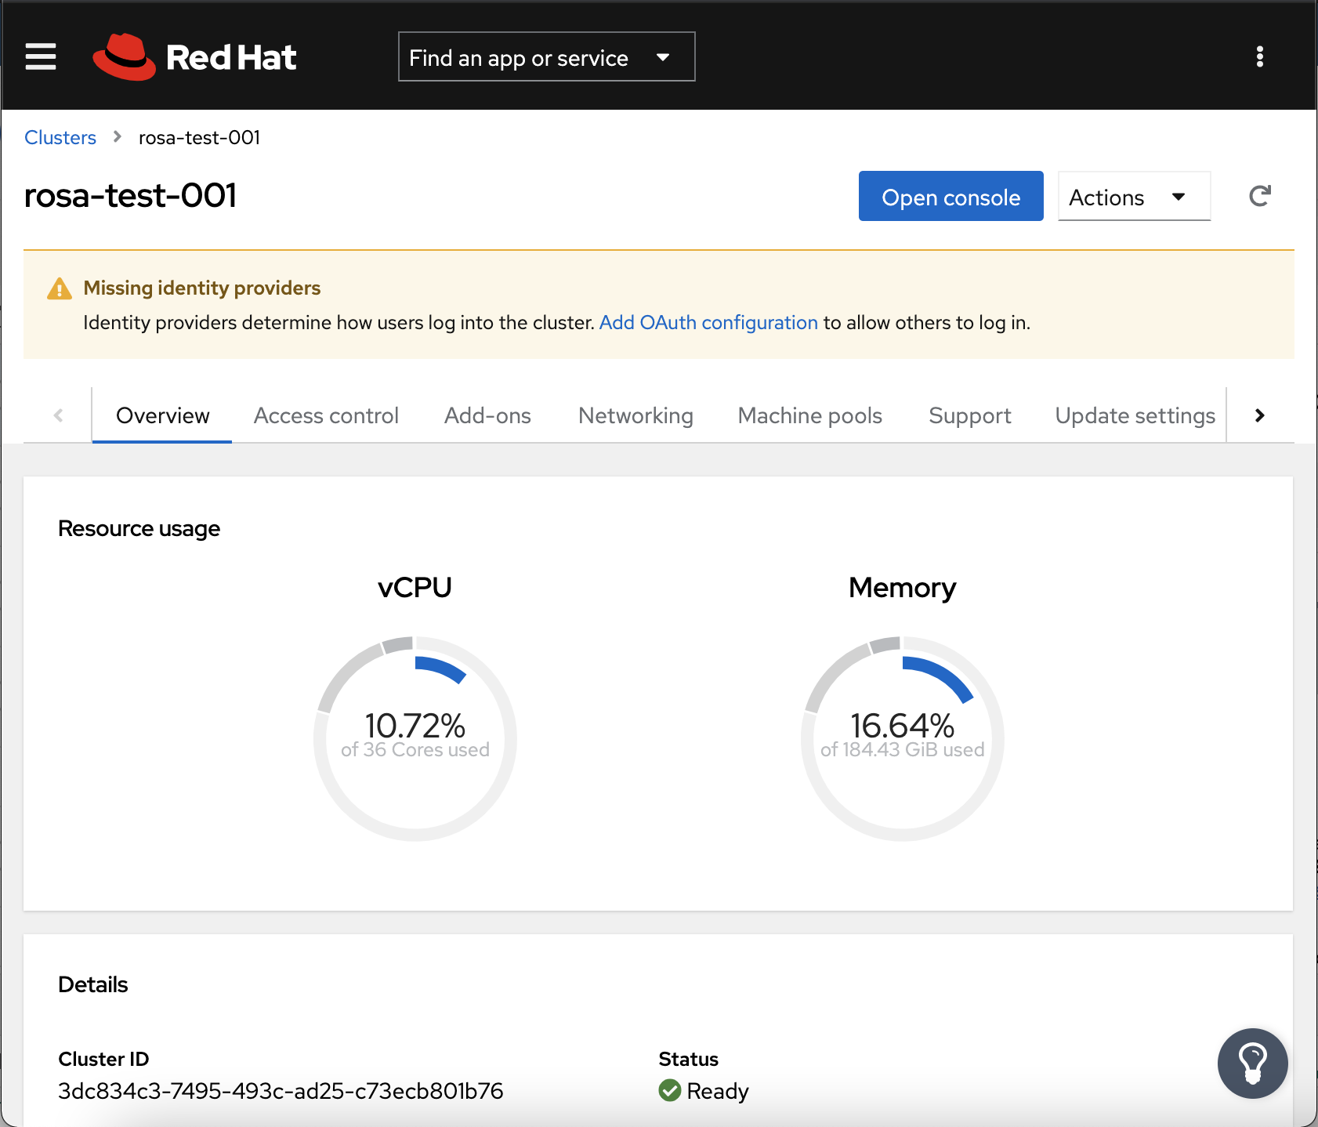Click the Missing identity providers warning icon
Viewport: 1318px width, 1127px height.
60,288
